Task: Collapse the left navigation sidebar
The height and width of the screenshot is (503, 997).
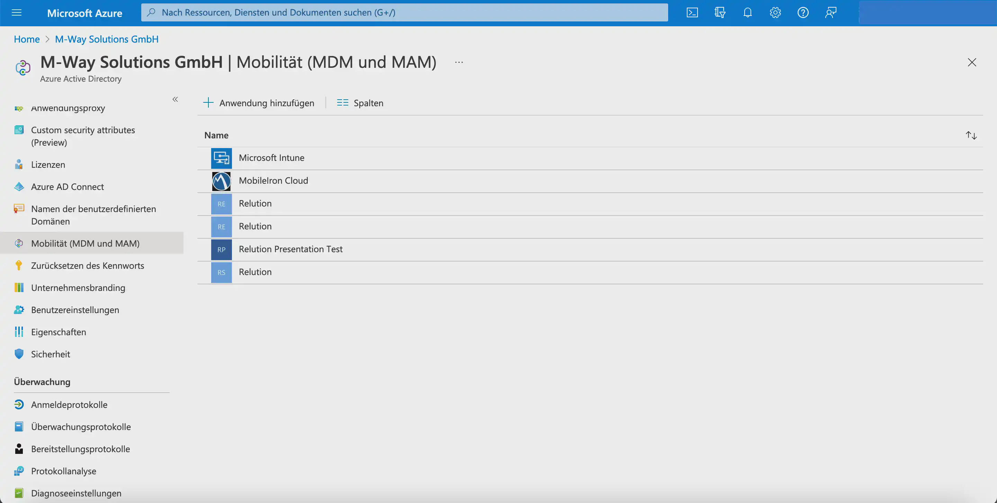Action: tap(175, 99)
